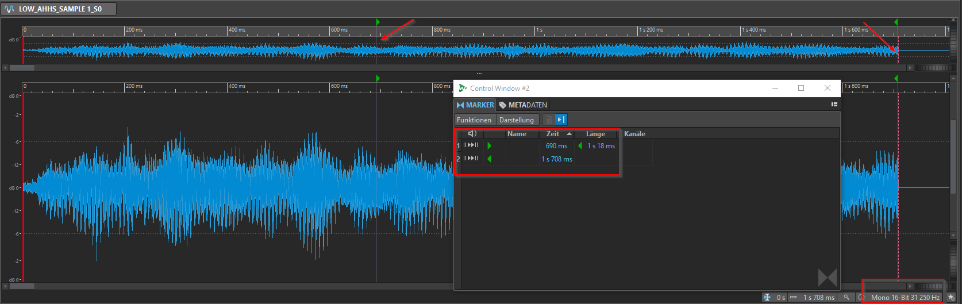This screenshot has height=304, width=962.
Task: Click the delete marker trash icon
Action: click(548, 120)
